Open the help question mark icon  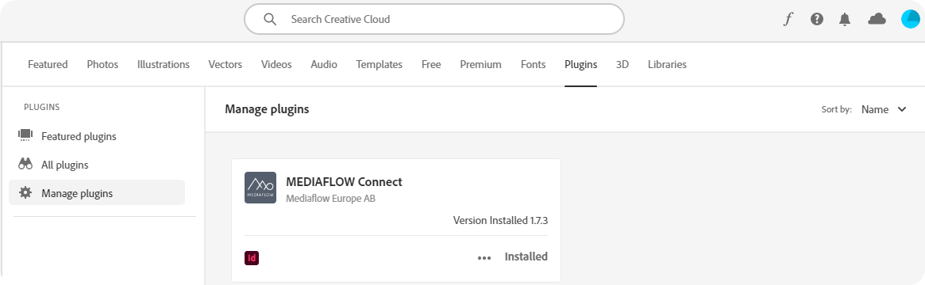point(816,19)
